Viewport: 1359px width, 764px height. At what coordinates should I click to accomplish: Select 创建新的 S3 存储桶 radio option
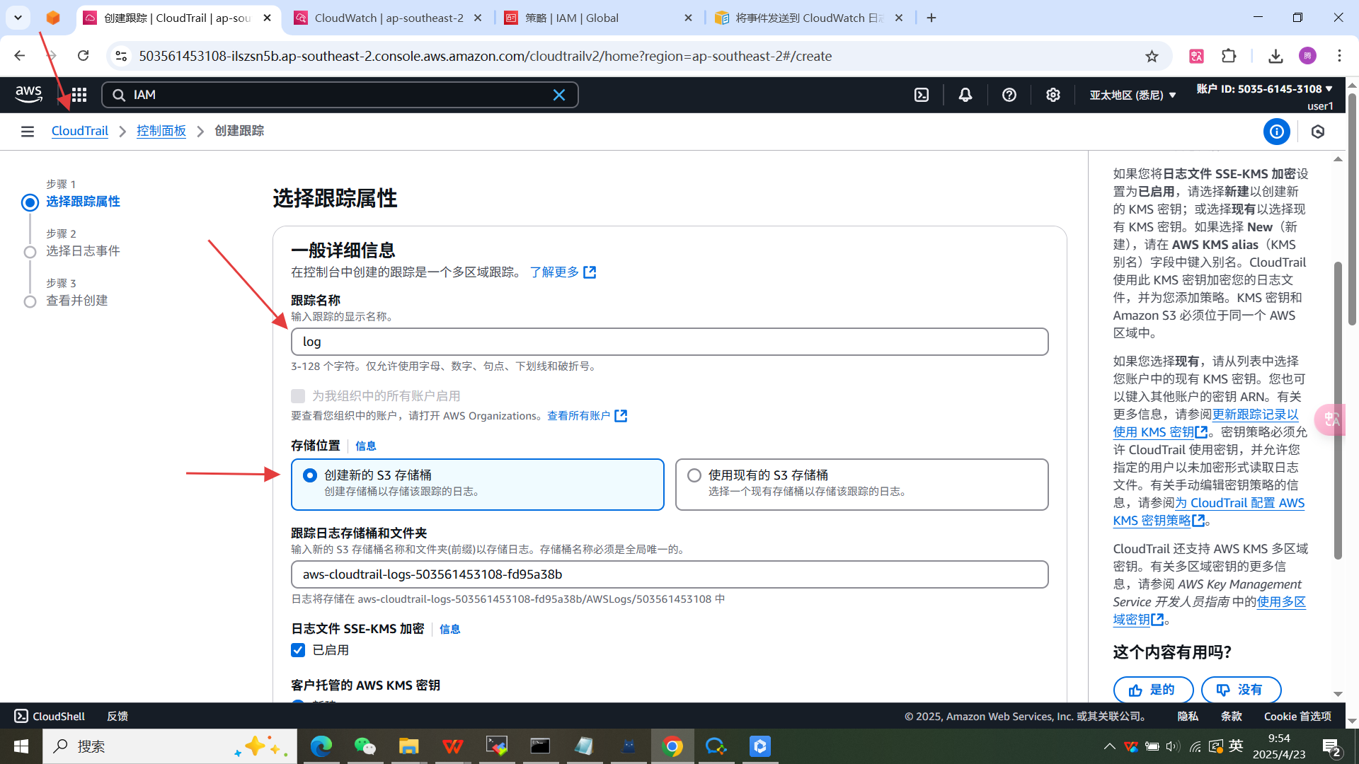[x=310, y=475]
